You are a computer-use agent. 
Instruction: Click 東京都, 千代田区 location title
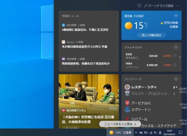tap(134, 16)
